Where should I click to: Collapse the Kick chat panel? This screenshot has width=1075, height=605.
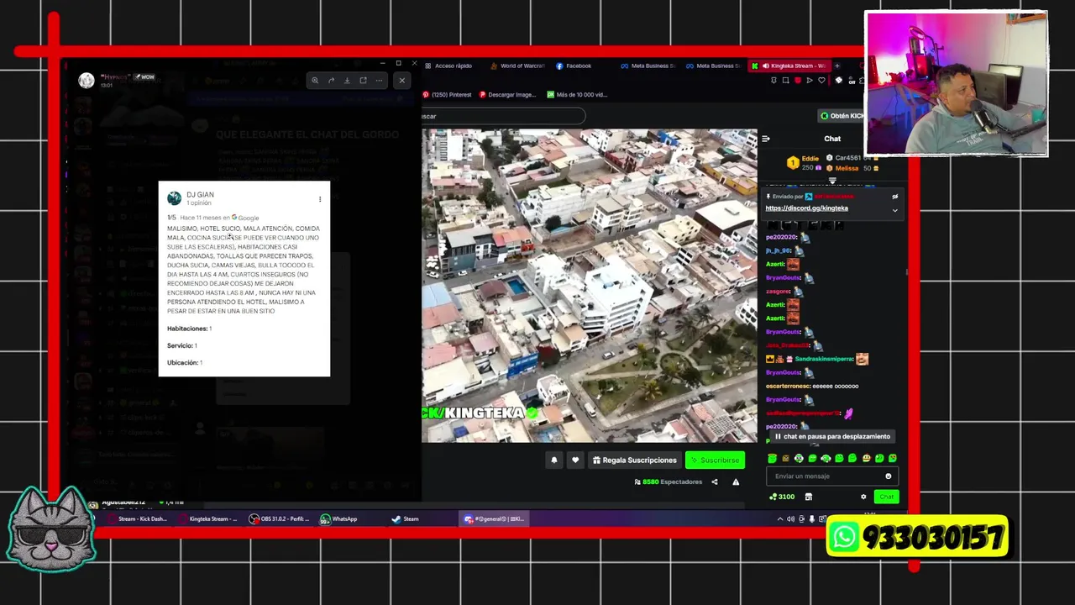point(765,139)
